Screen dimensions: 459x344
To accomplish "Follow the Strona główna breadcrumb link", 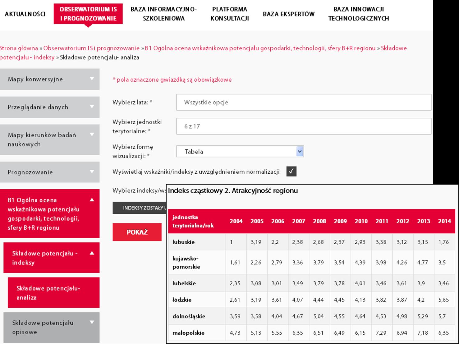I will (19, 48).
